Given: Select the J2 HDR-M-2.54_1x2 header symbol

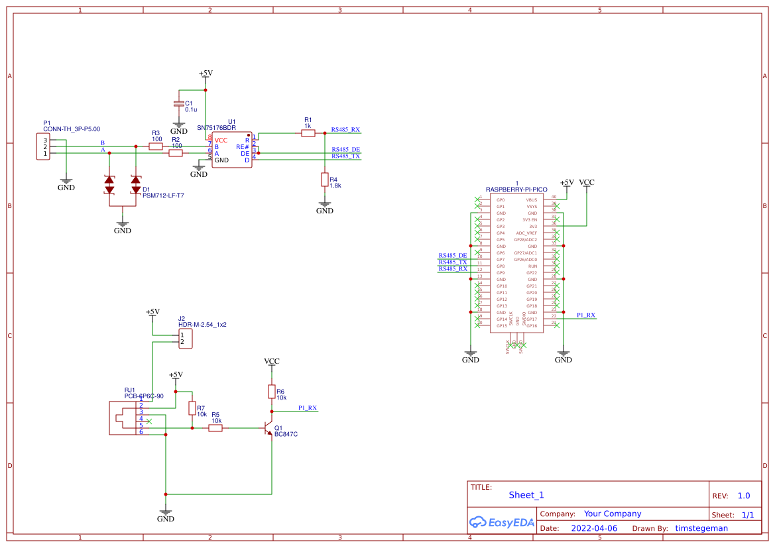Looking at the screenshot, I should click(x=184, y=337).
